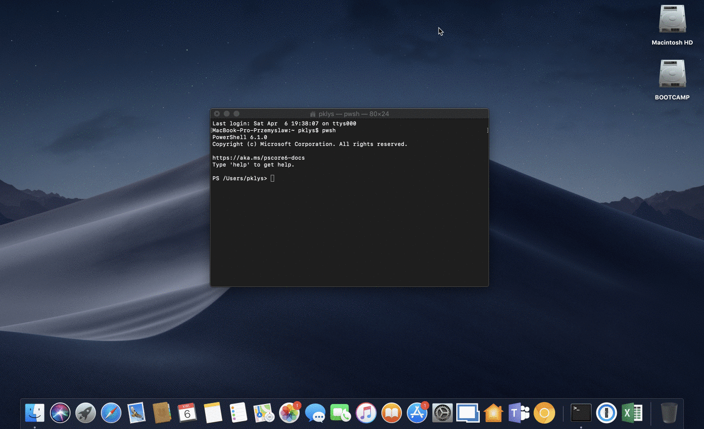Launch Microsoft Teams from dock
This screenshot has height=429, width=704.
519,413
